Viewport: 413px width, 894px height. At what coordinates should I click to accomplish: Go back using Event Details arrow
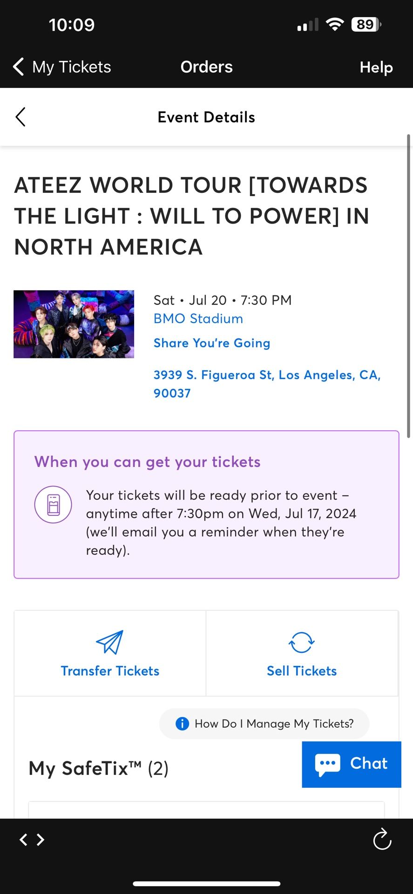[x=20, y=117]
